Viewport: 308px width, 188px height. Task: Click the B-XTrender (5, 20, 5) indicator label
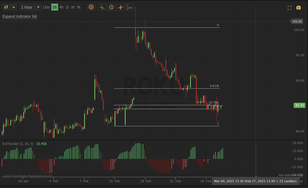18,144
